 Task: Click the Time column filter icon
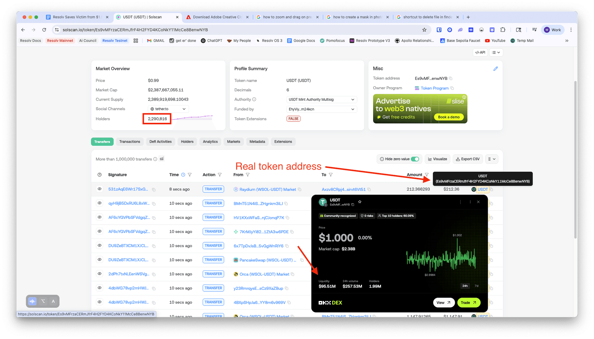(x=190, y=175)
